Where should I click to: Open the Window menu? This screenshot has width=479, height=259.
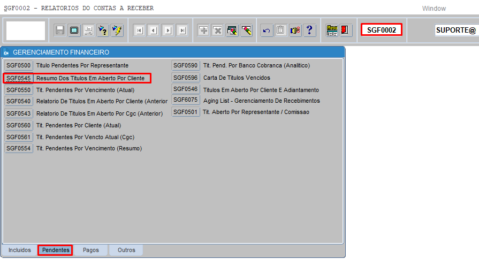click(x=434, y=9)
